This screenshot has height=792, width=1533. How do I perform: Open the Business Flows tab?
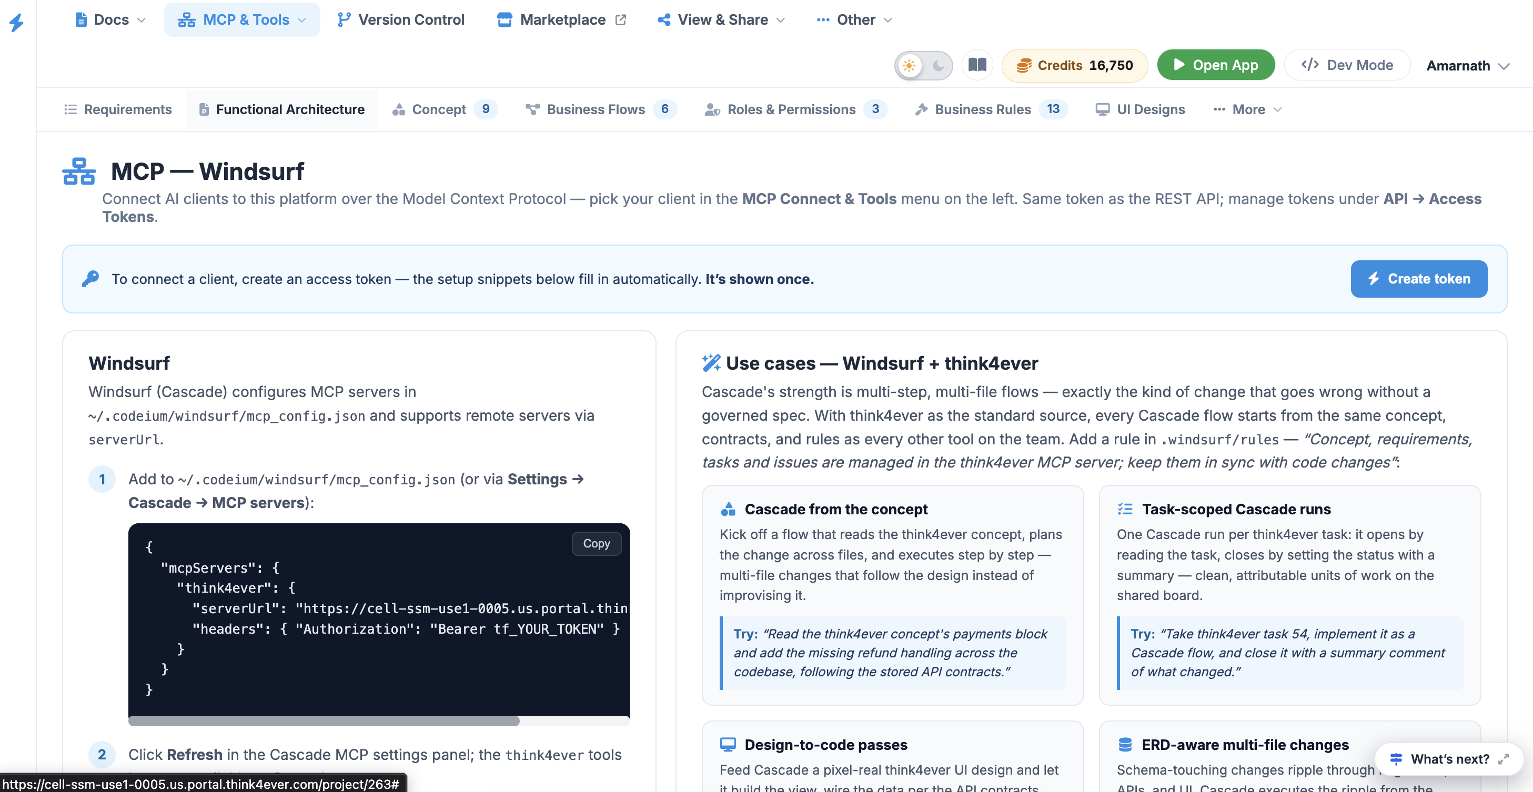(x=601, y=109)
